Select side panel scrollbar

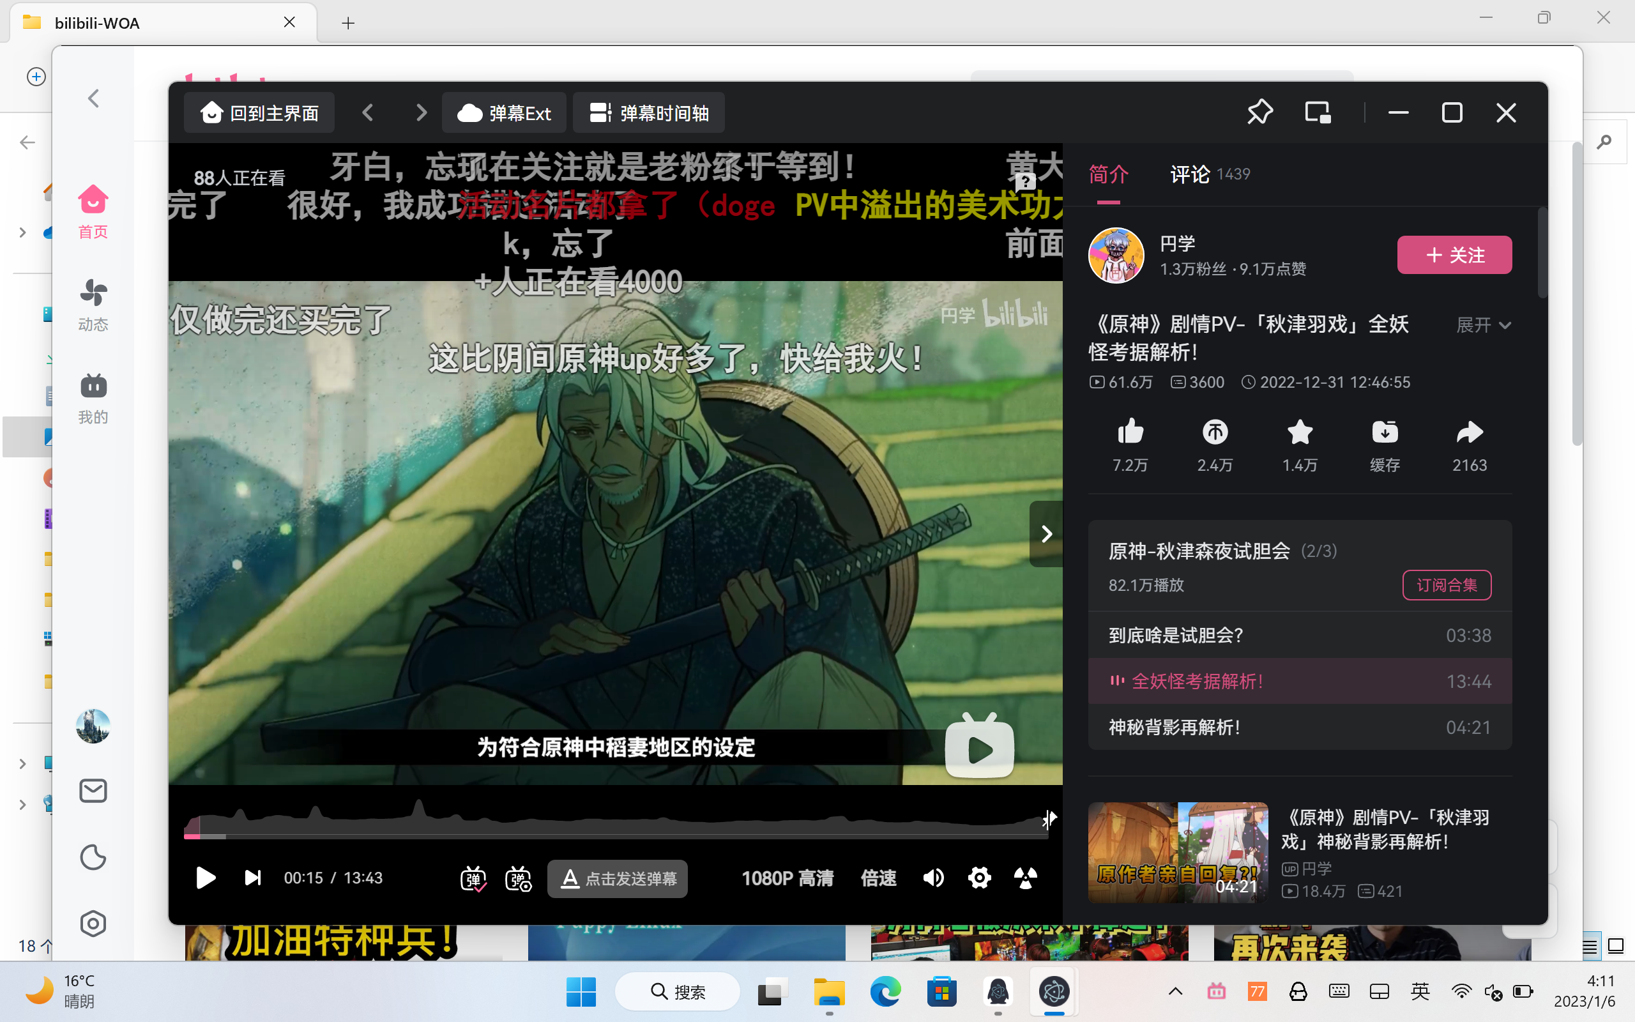(1542, 254)
